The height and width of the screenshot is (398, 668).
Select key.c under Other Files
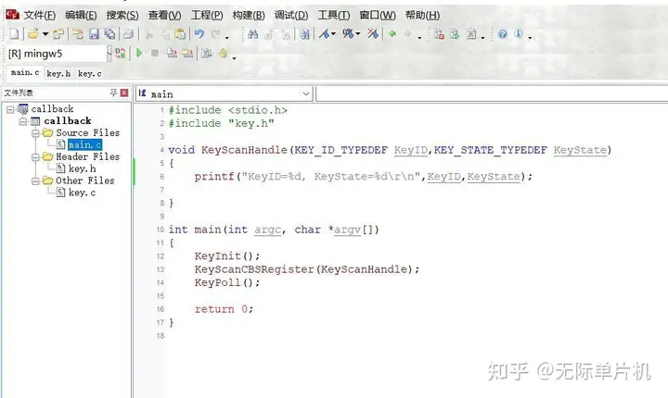[x=82, y=193]
